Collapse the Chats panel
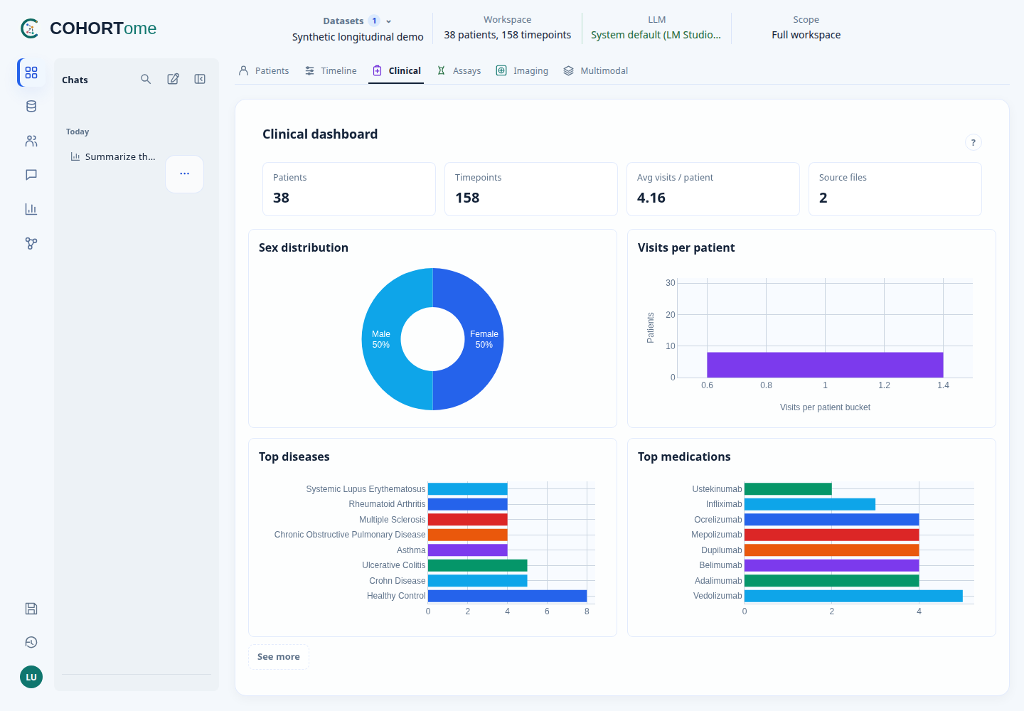 coord(200,79)
